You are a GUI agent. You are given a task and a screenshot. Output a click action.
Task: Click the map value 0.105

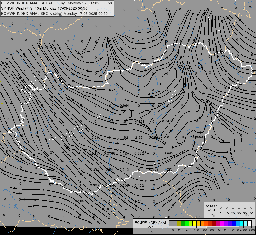coord(79,201)
